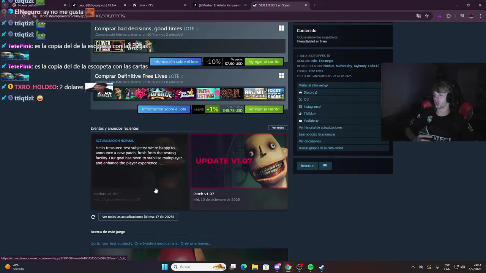The width and height of the screenshot is (486, 273).
Task: Click developer Lofar42 link
Action: coord(374,66)
